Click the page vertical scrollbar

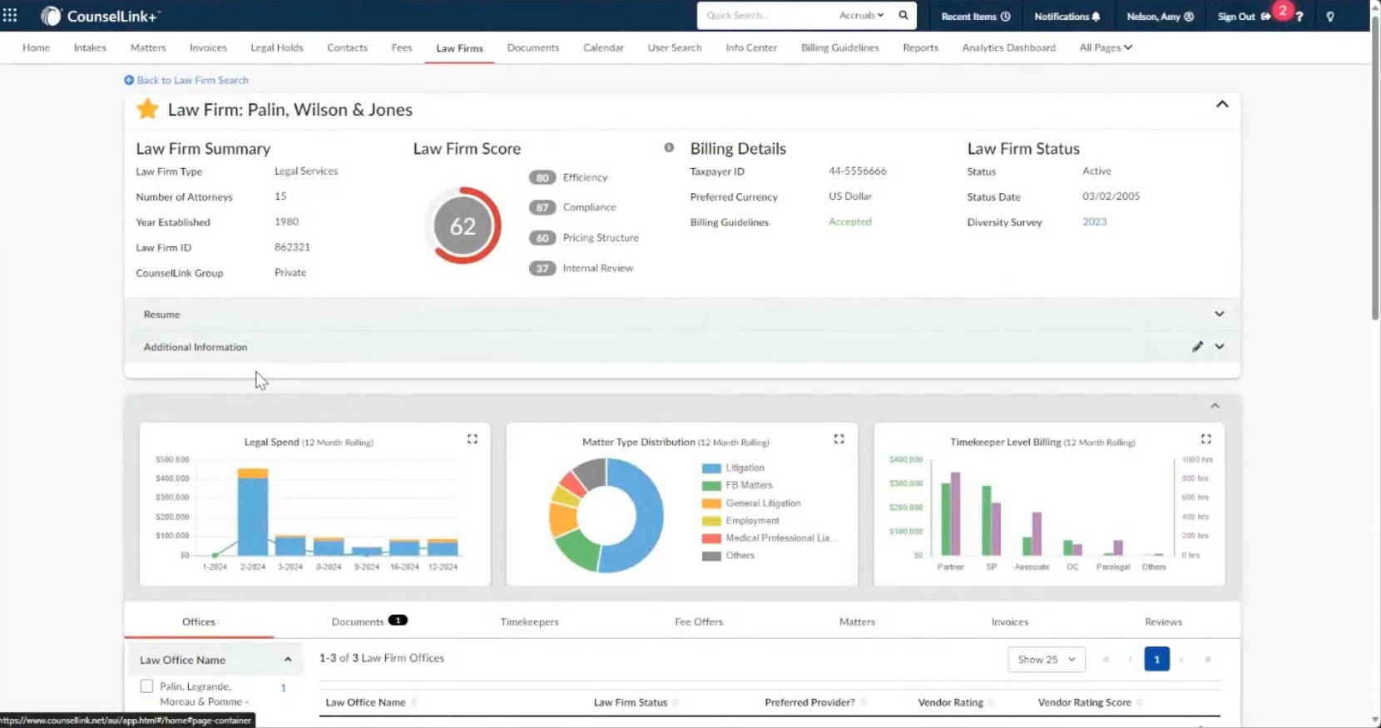pyautogui.click(x=1375, y=166)
